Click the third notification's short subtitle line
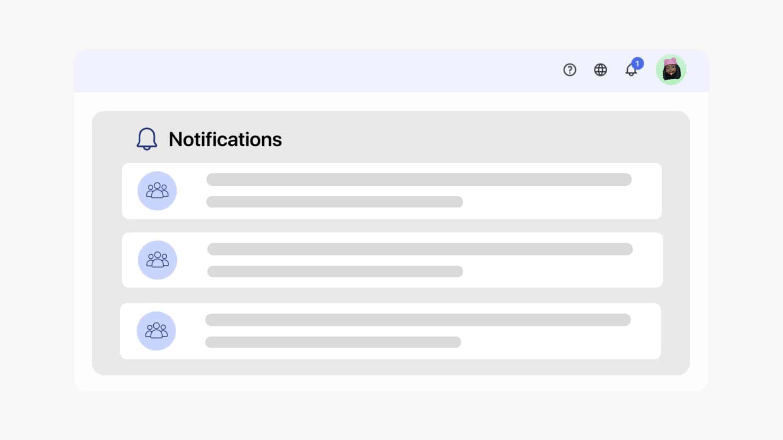This screenshot has height=440, width=783. click(x=333, y=342)
